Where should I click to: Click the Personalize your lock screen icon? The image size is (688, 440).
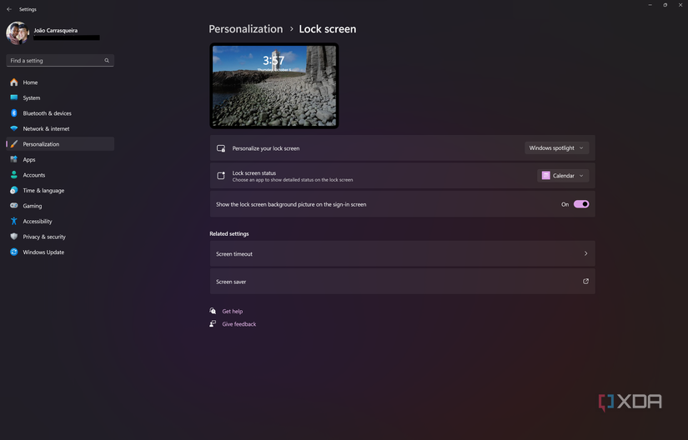coord(221,148)
